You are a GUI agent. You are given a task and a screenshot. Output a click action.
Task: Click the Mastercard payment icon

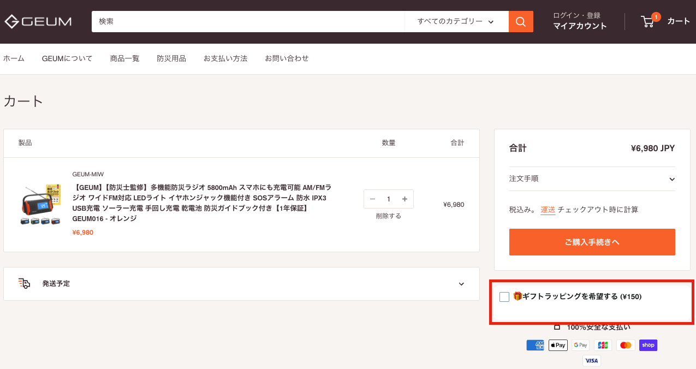pyautogui.click(x=626, y=345)
